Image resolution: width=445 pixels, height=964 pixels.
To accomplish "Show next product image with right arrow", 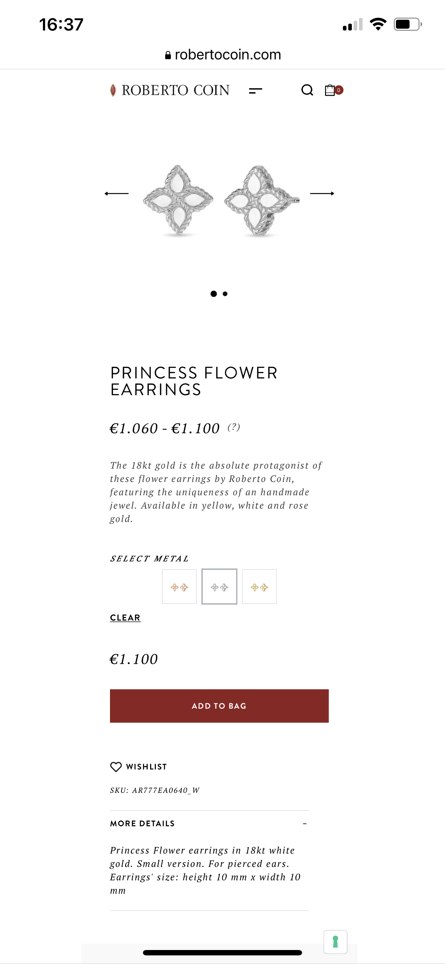I will [x=322, y=193].
